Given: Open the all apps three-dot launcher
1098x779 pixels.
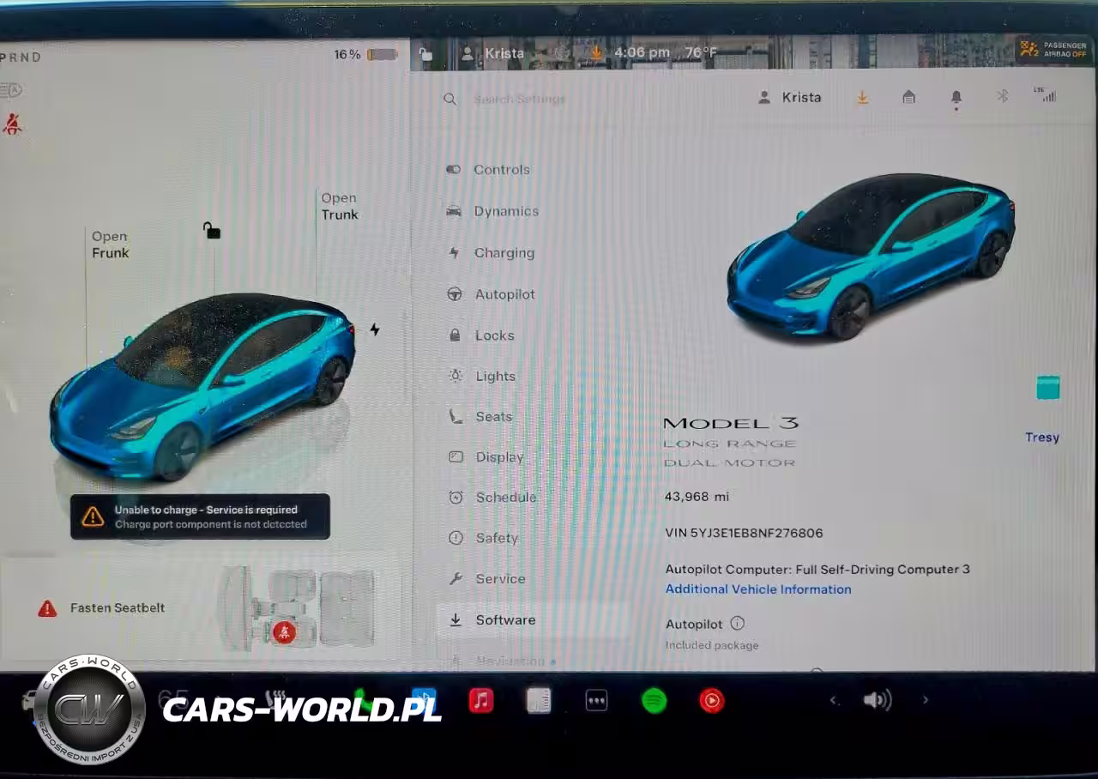Looking at the screenshot, I should [x=596, y=701].
